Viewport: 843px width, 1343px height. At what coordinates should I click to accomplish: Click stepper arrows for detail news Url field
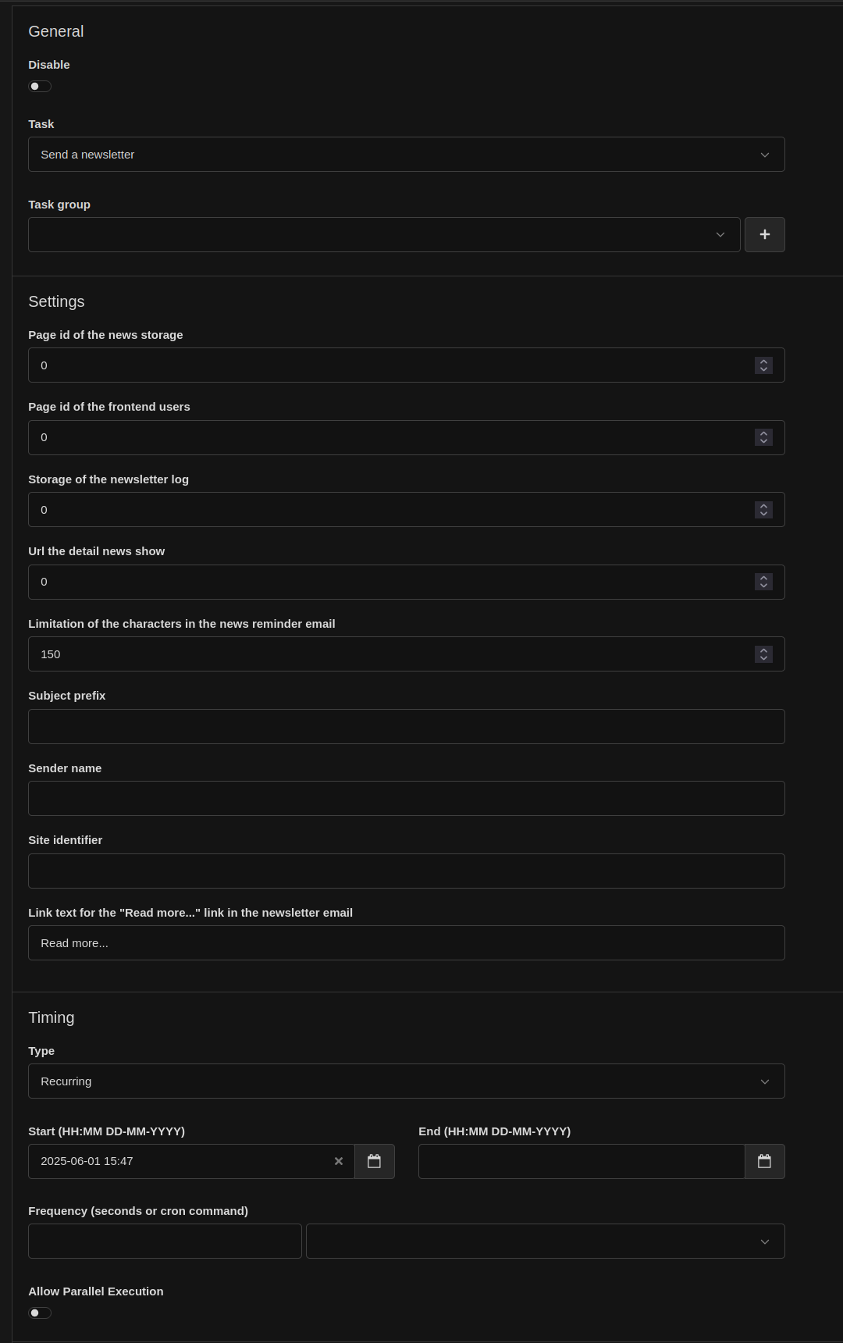pos(763,582)
